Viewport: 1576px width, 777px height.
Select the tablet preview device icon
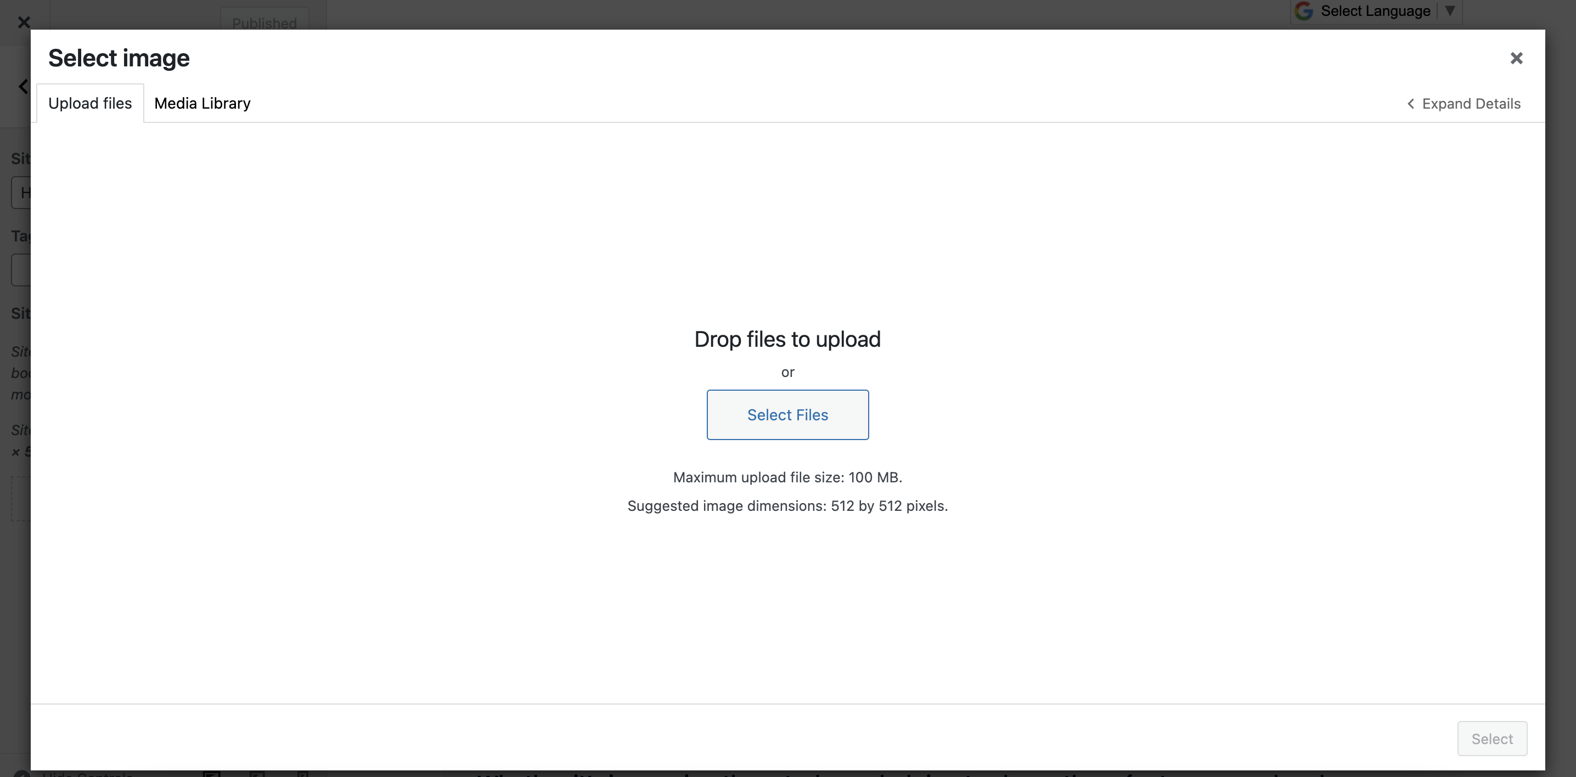pyautogui.click(x=257, y=773)
